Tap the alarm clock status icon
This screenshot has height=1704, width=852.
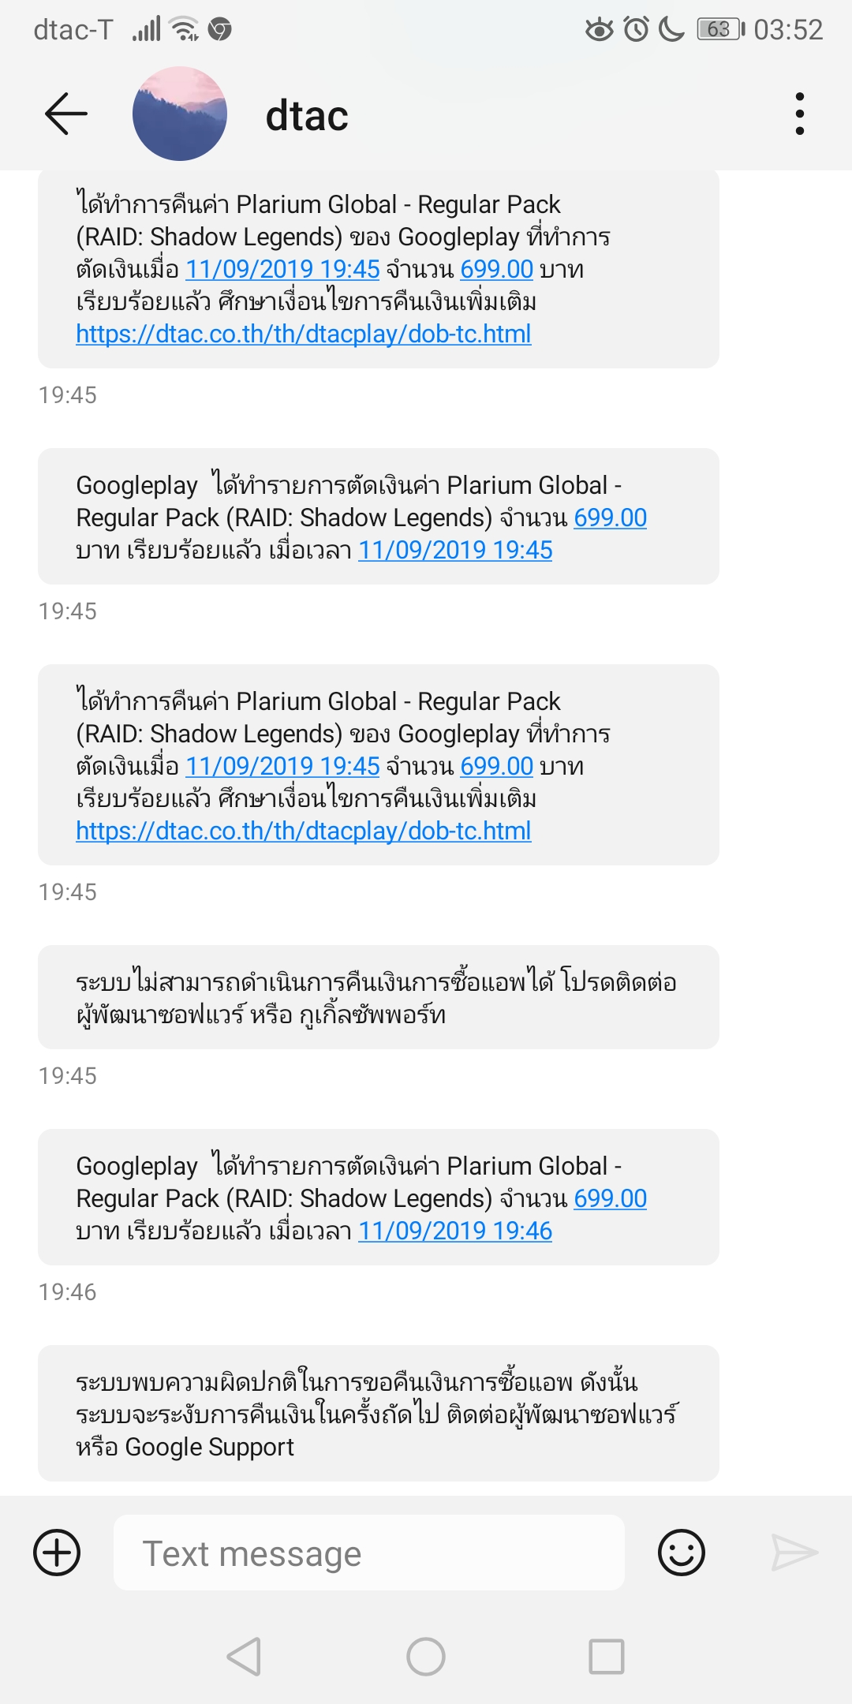(636, 30)
